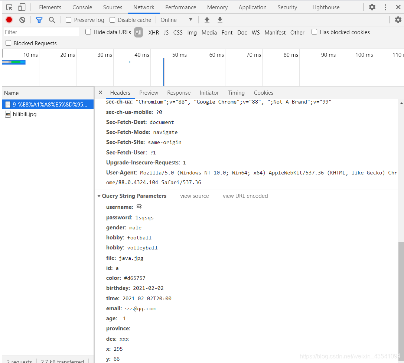View the Response tab
The image size is (404, 363).
179,93
